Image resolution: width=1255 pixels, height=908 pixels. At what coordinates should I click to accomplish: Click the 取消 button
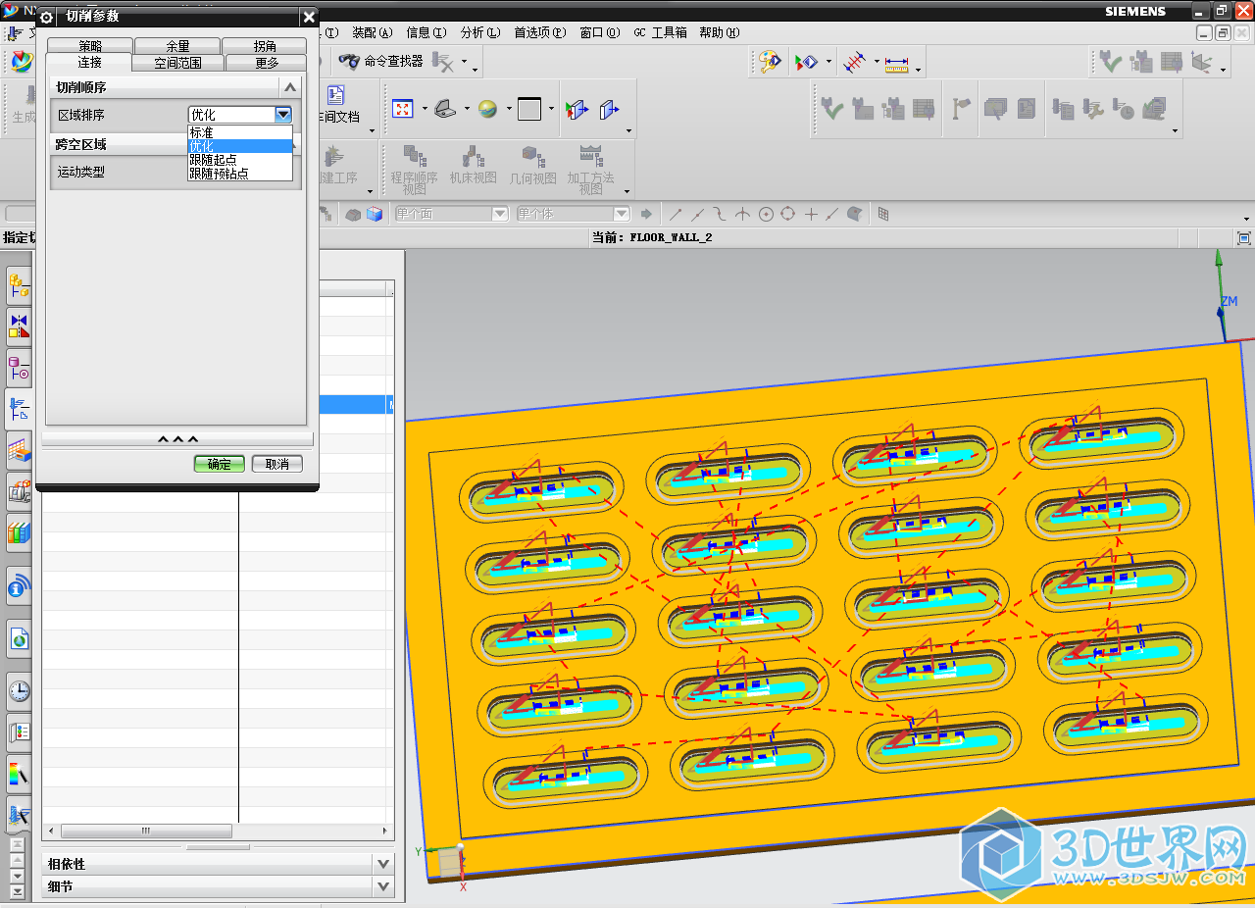[276, 464]
